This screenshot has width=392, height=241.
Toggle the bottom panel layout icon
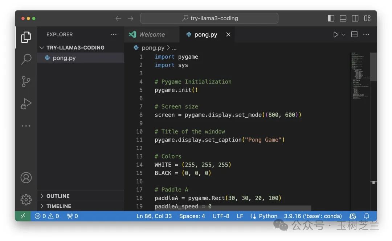pyautogui.click(x=343, y=18)
